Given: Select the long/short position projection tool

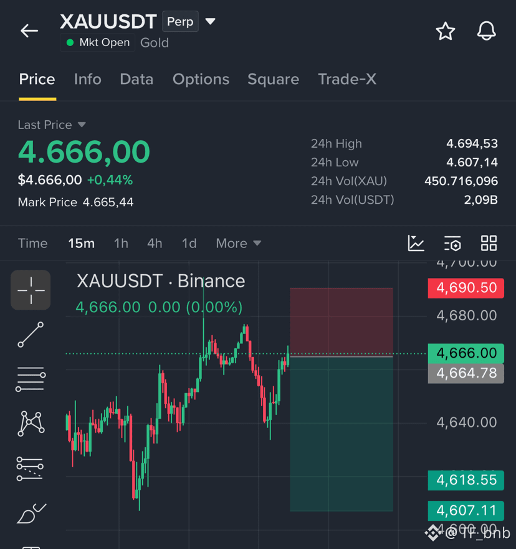Looking at the screenshot, I should [x=30, y=469].
